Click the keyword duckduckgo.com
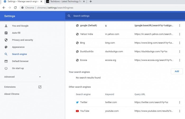 114,51
